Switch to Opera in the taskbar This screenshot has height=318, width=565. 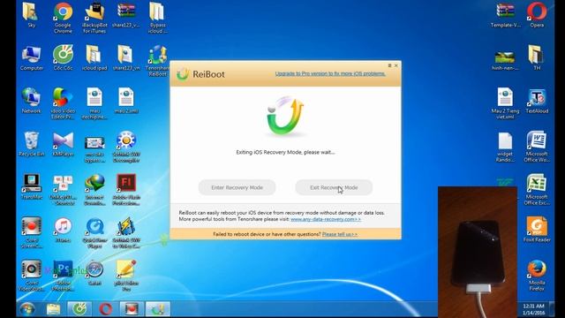[105, 309]
